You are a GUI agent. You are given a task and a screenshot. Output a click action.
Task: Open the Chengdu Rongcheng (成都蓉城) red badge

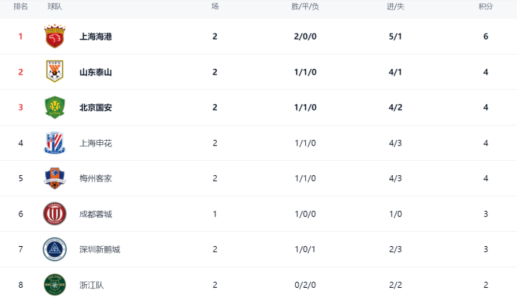pos(55,214)
